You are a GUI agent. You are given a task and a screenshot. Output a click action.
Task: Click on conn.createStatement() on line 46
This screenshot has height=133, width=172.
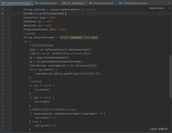[x=52, y=57]
